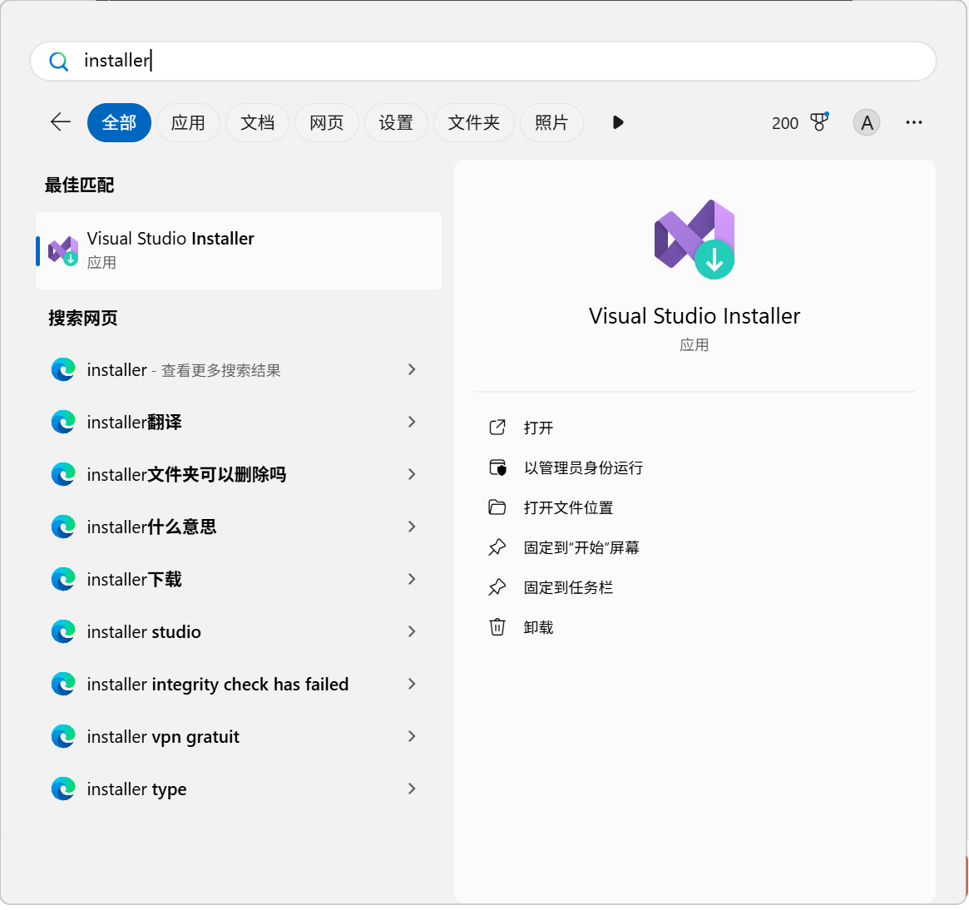This screenshot has height=910, width=969.
Task: Click Edge icon beside installer integrity check
Action: coord(63,685)
